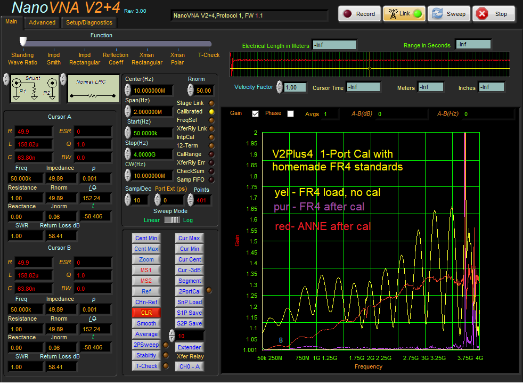Image resolution: width=523 pixels, height=384 pixels.
Task: Enable the Phase checkbox
Action: [x=290, y=114]
